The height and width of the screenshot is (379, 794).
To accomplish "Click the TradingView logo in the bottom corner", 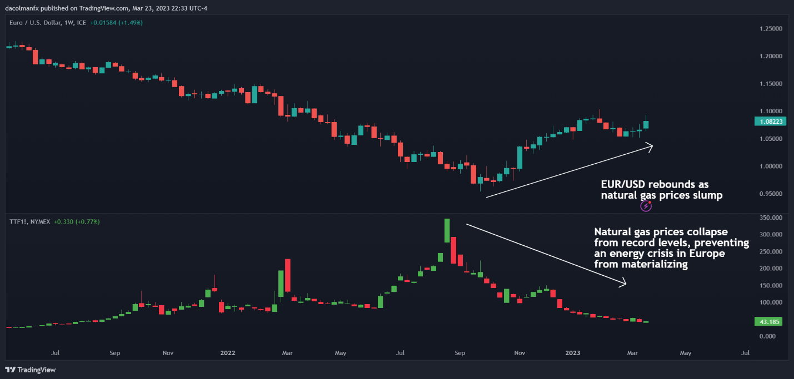I will pos(31,370).
